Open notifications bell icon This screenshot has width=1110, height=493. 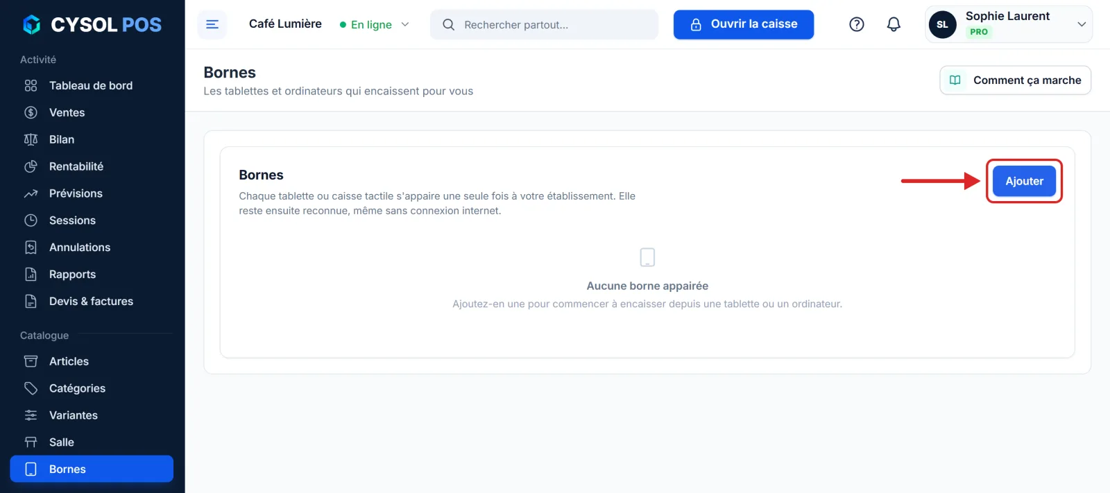pos(894,24)
